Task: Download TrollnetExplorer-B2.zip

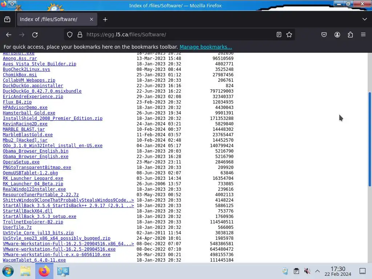Action: [x=33, y=222]
